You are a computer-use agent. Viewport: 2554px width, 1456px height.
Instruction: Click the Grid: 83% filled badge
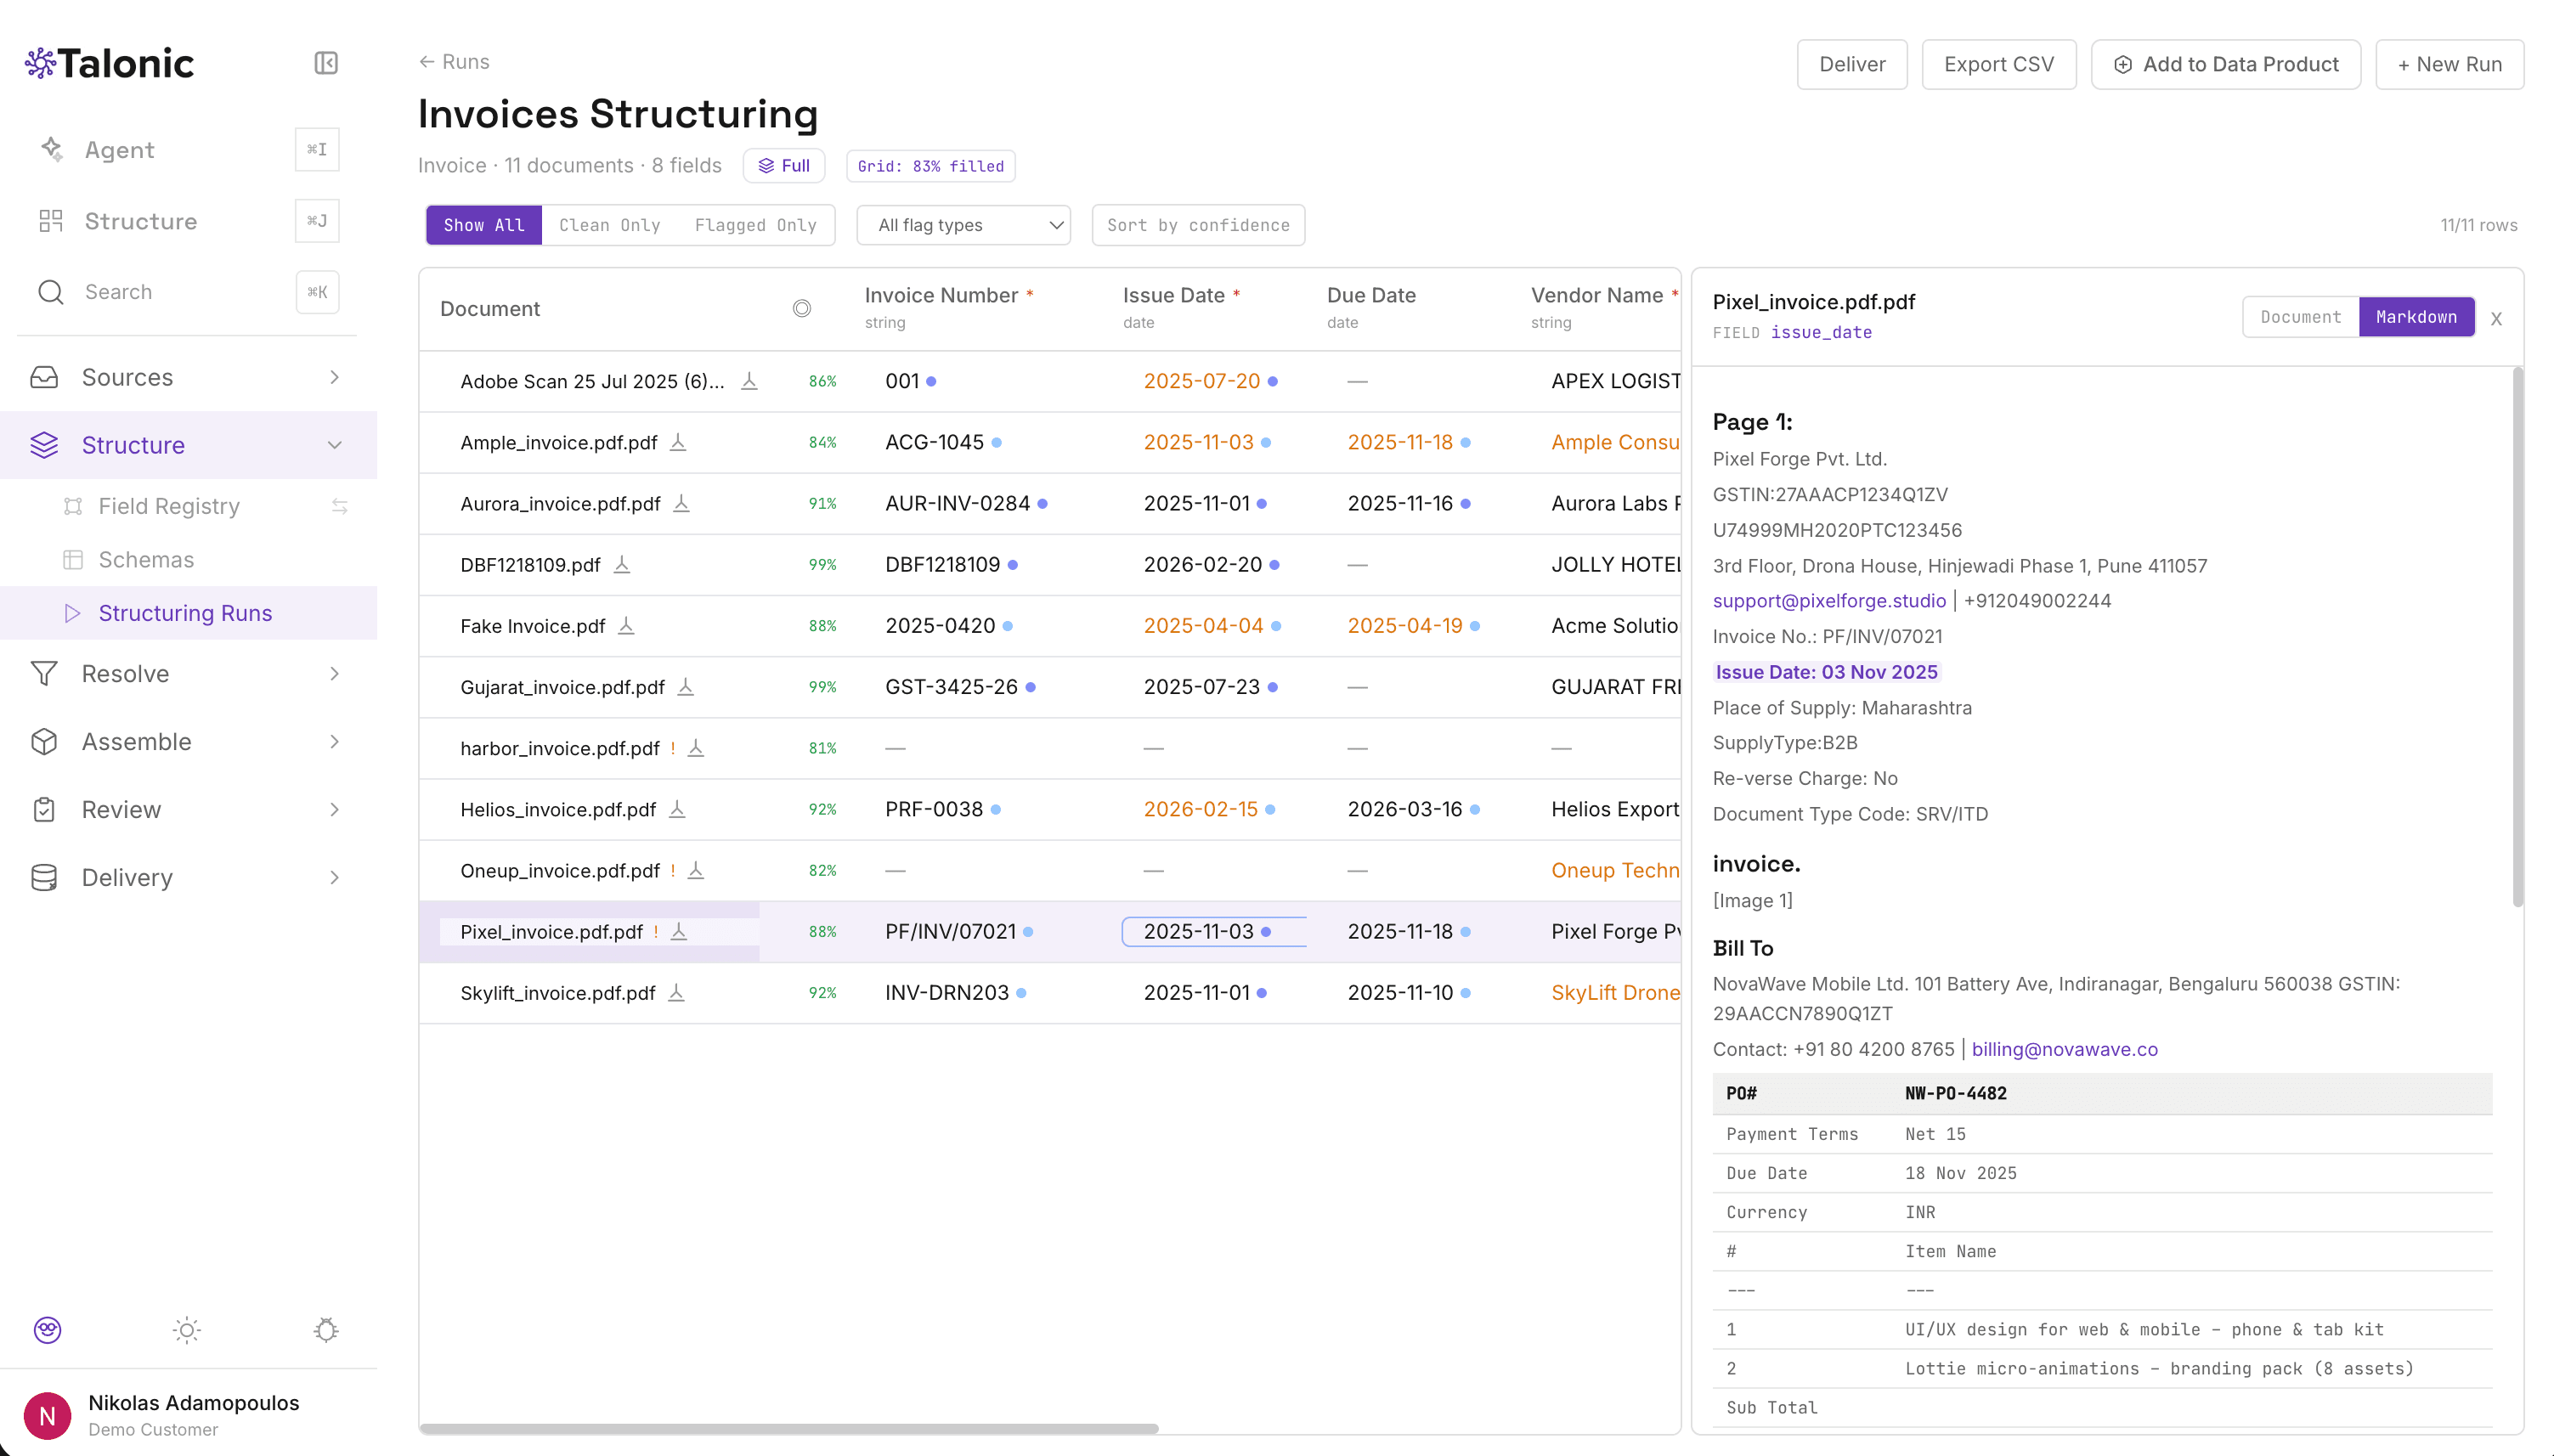(931, 166)
